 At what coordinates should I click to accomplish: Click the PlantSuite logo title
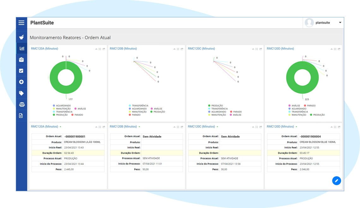(x=42, y=23)
